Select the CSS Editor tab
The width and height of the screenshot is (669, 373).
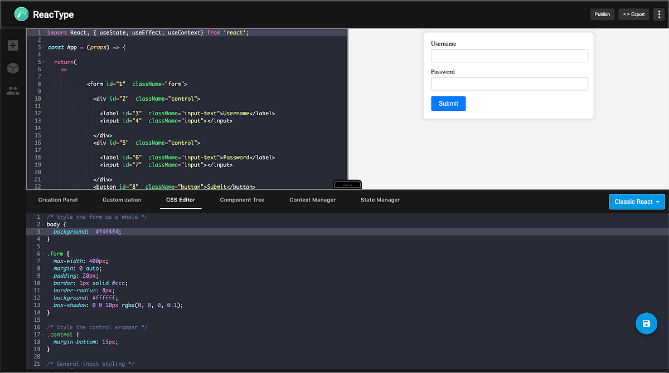[x=180, y=199]
